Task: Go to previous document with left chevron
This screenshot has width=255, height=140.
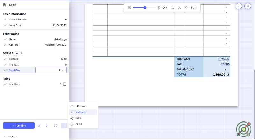Action: click(x=4, y=136)
